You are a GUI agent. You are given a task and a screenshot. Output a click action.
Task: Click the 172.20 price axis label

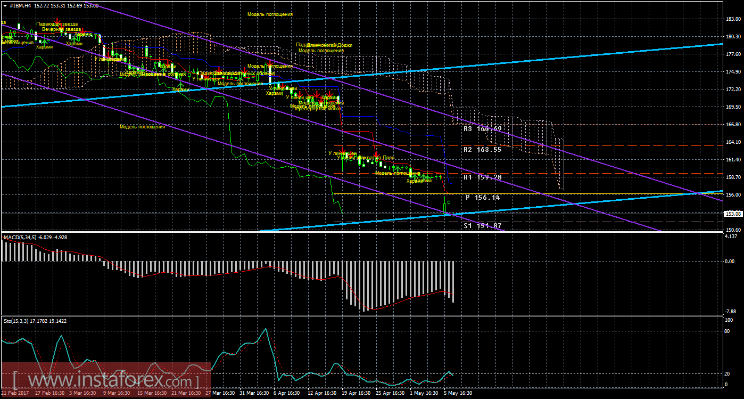click(x=733, y=89)
